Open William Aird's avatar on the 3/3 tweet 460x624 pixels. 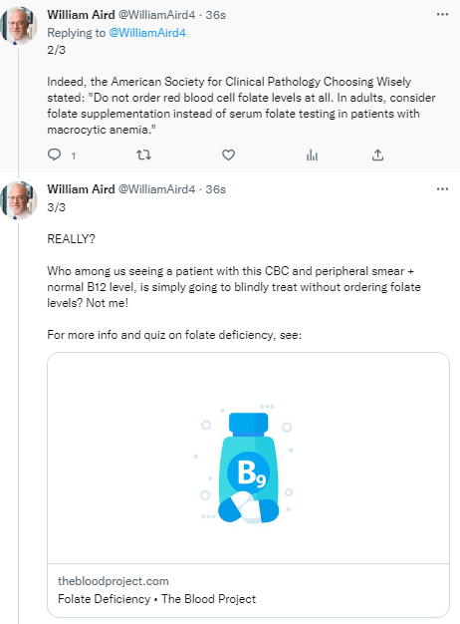[x=19, y=200]
